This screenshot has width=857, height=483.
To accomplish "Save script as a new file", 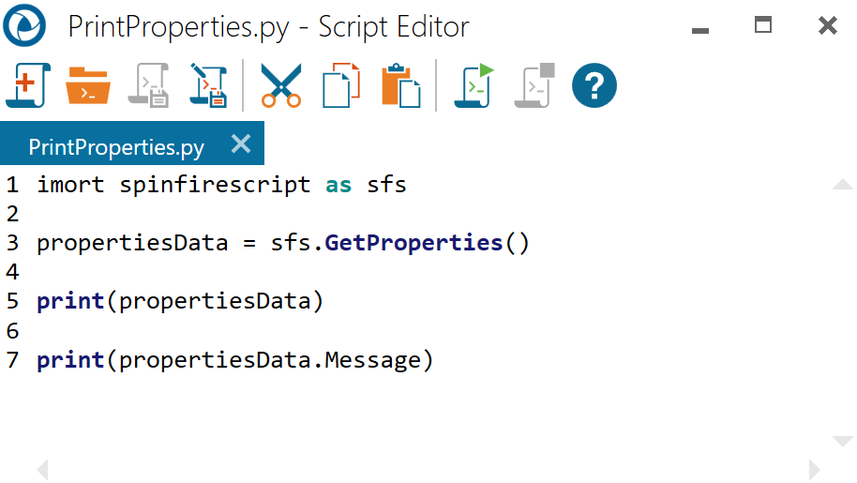I will tap(207, 87).
